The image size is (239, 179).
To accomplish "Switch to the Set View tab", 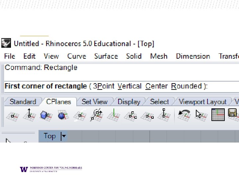I will coord(95,102).
